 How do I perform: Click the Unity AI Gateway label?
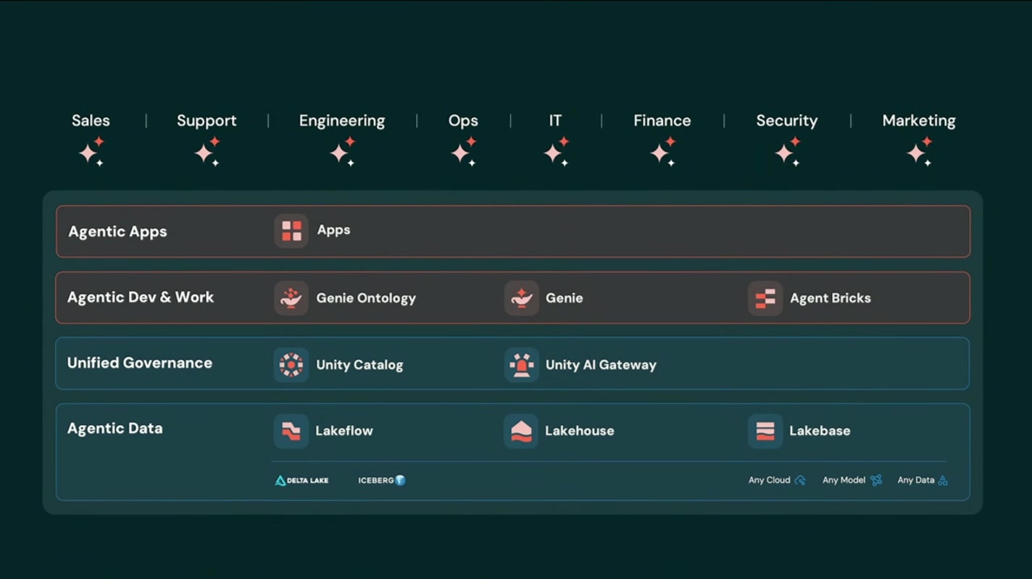click(601, 365)
